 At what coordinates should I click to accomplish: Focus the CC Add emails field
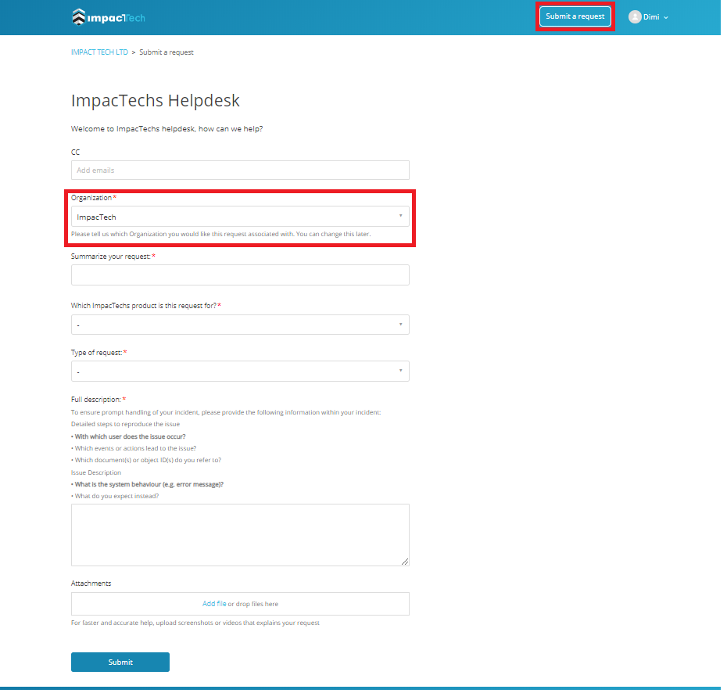pyautogui.click(x=240, y=171)
